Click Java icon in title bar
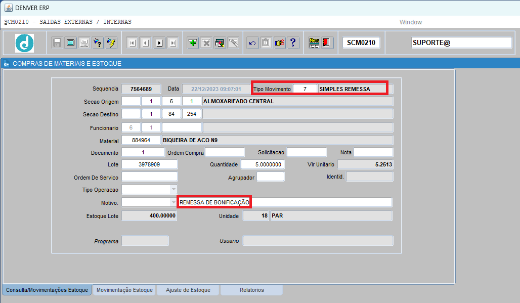The width and height of the screenshot is (520, 303). [x=8, y=8]
